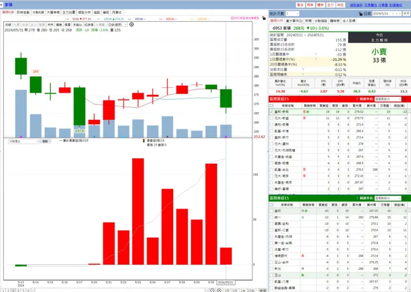Click the lock icon beside 日期
The image size is (411, 292).
[360, 14]
